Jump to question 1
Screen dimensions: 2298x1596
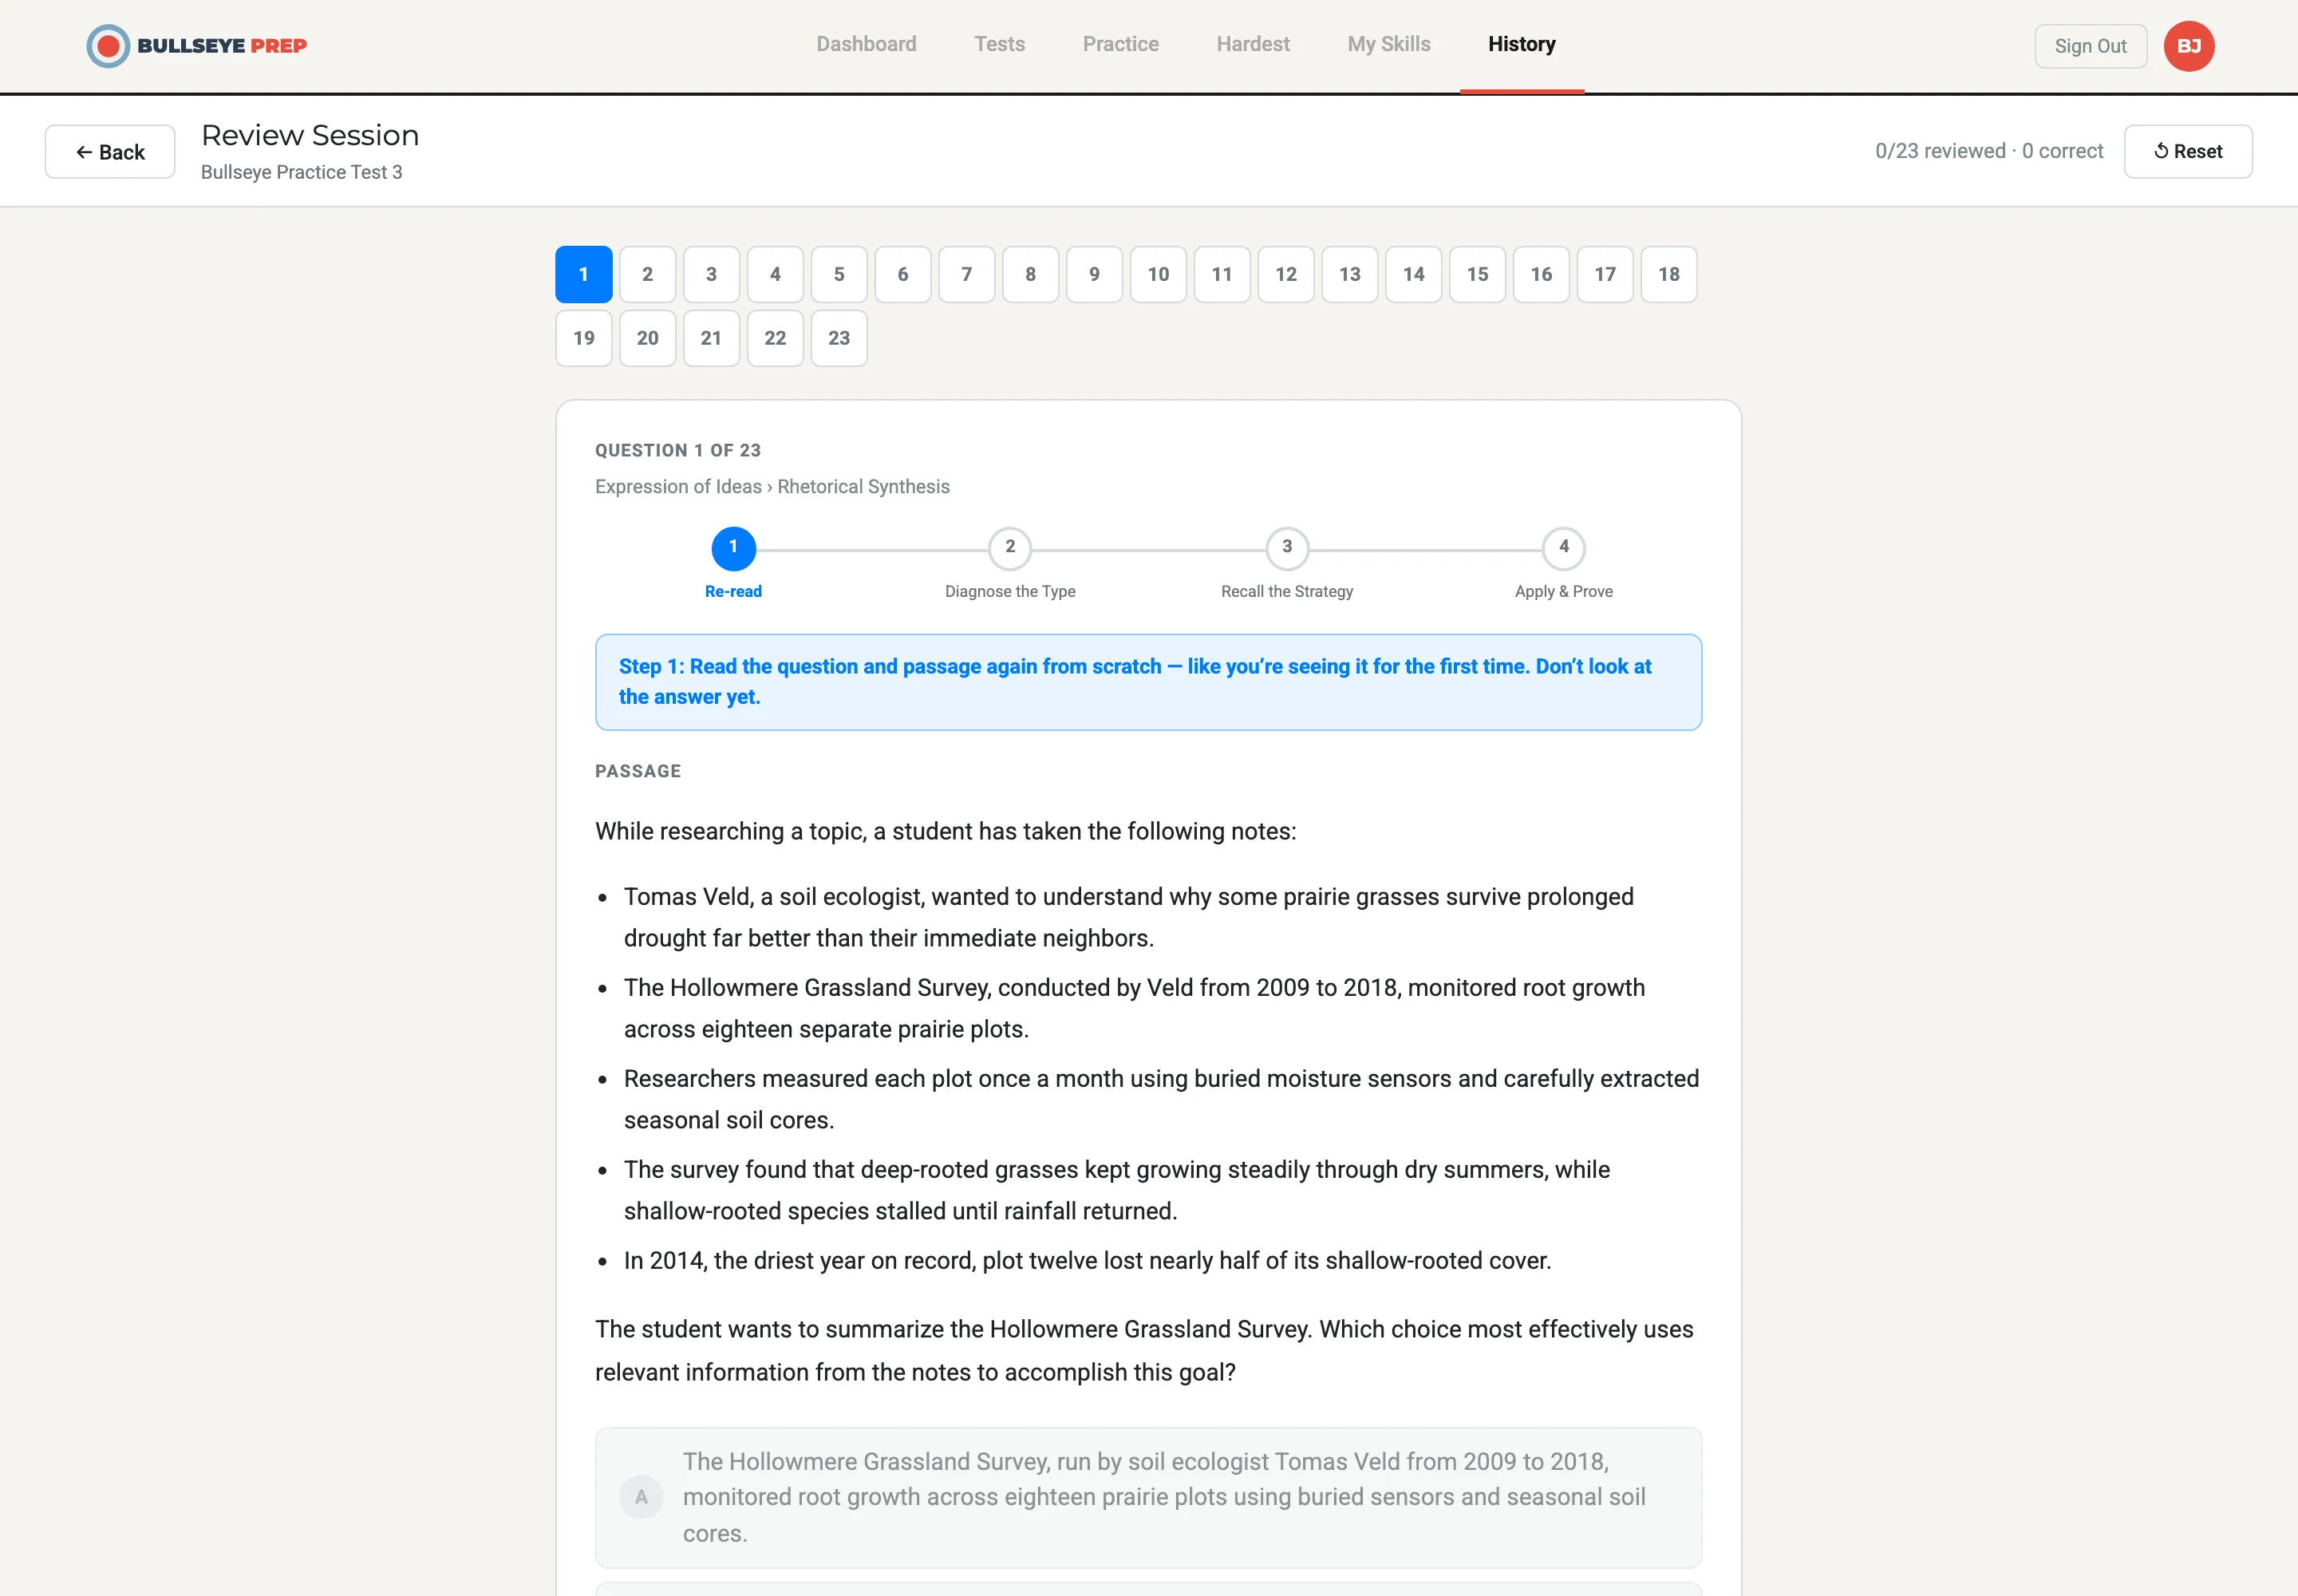pos(584,274)
